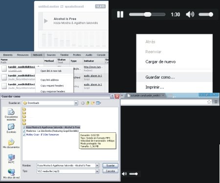Image resolution: width=220 pixels, height=183 pixels.
Task: Click the back arrow icon in save dialog
Action: [x=83, y=103]
